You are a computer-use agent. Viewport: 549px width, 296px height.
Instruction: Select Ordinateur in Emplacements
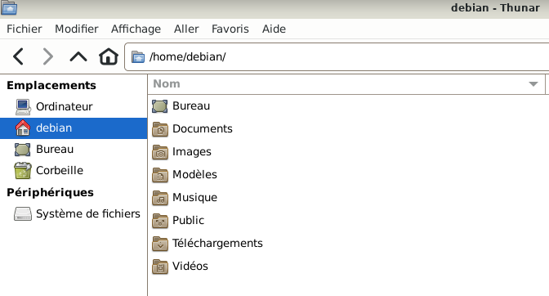54,106
